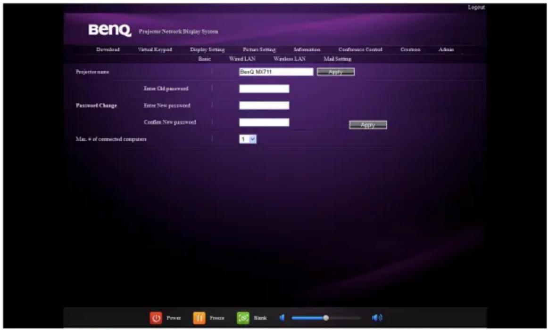Click the Freeze text label

(x=217, y=318)
